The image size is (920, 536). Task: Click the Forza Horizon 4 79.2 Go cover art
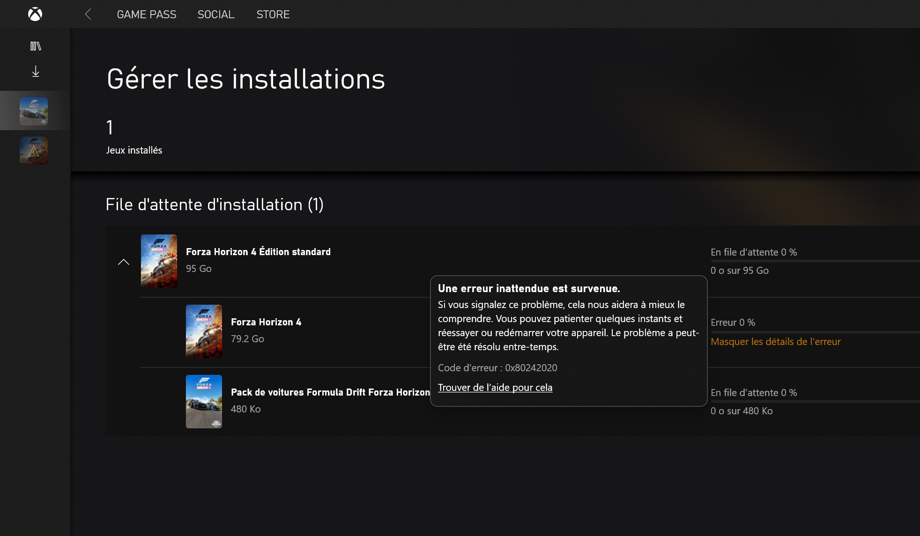point(204,331)
